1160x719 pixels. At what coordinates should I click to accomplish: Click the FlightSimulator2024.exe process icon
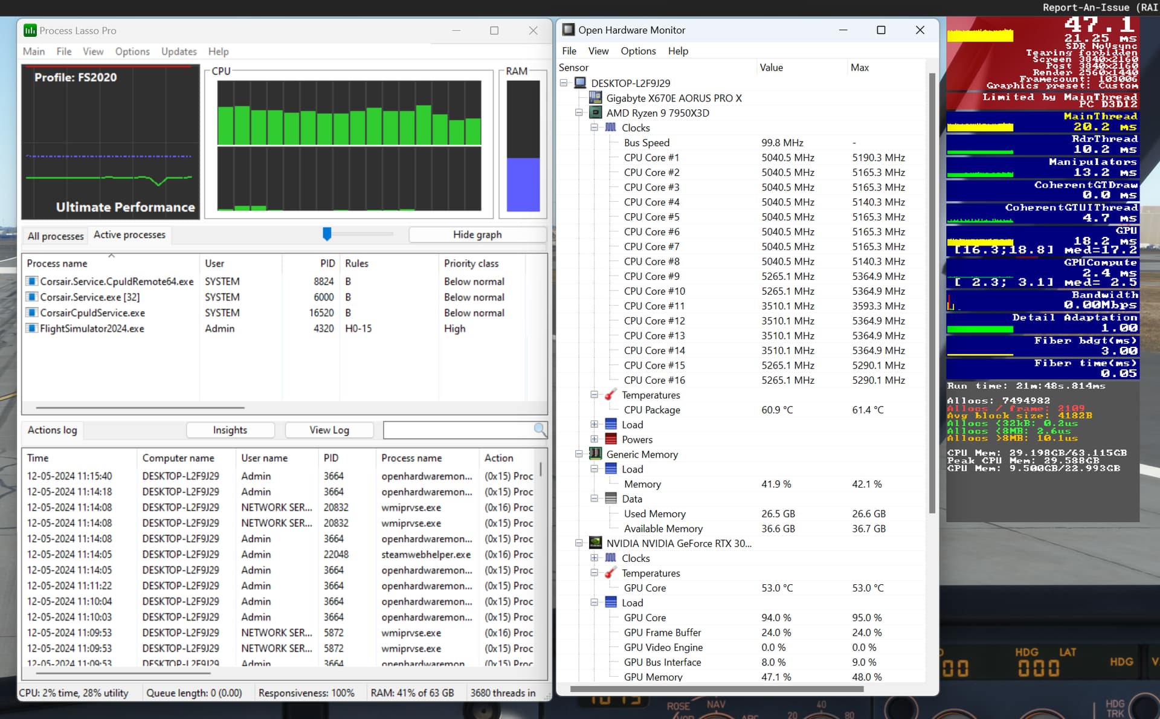point(32,328)
